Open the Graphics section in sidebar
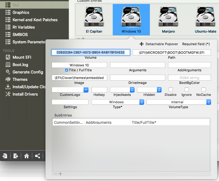 pyautogui.click(x=21, y=12)
